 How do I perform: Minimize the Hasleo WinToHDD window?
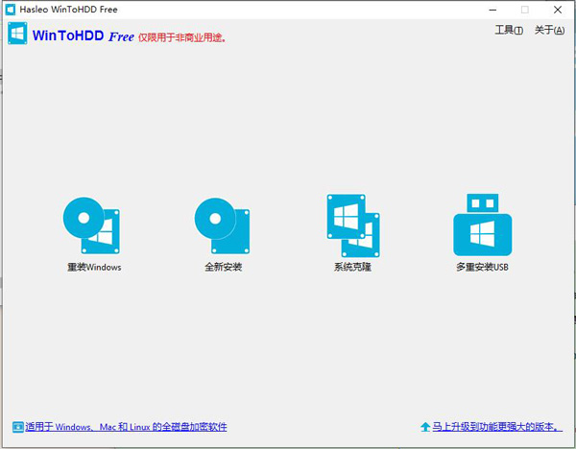[x=492, y=10]
